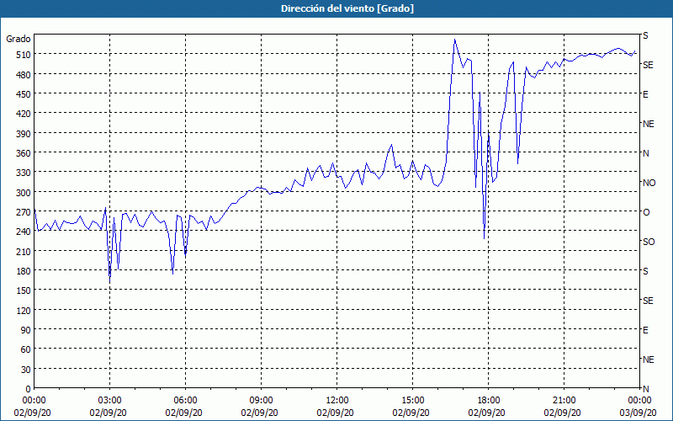This screenshot has height=421, width=673.
Task: Click the 'Dirección del viento [Grado]' title
Action: (347, 8)
